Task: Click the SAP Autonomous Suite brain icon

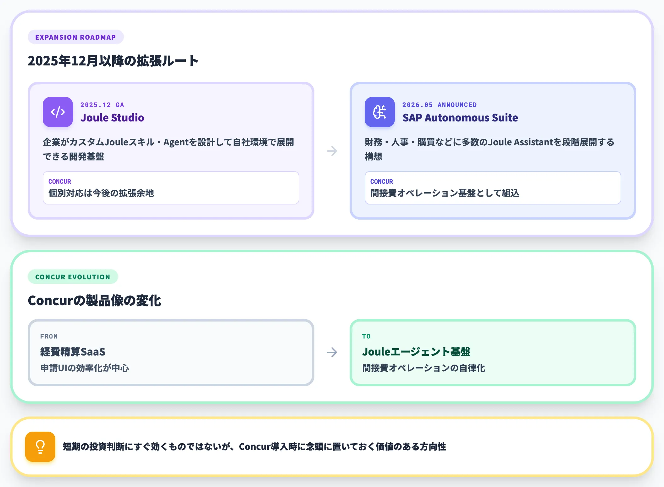Action: coord(380,112)
